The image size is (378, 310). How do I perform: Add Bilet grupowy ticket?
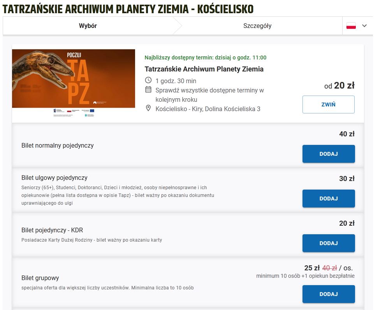pyautogui.click(x=328, y=294)
